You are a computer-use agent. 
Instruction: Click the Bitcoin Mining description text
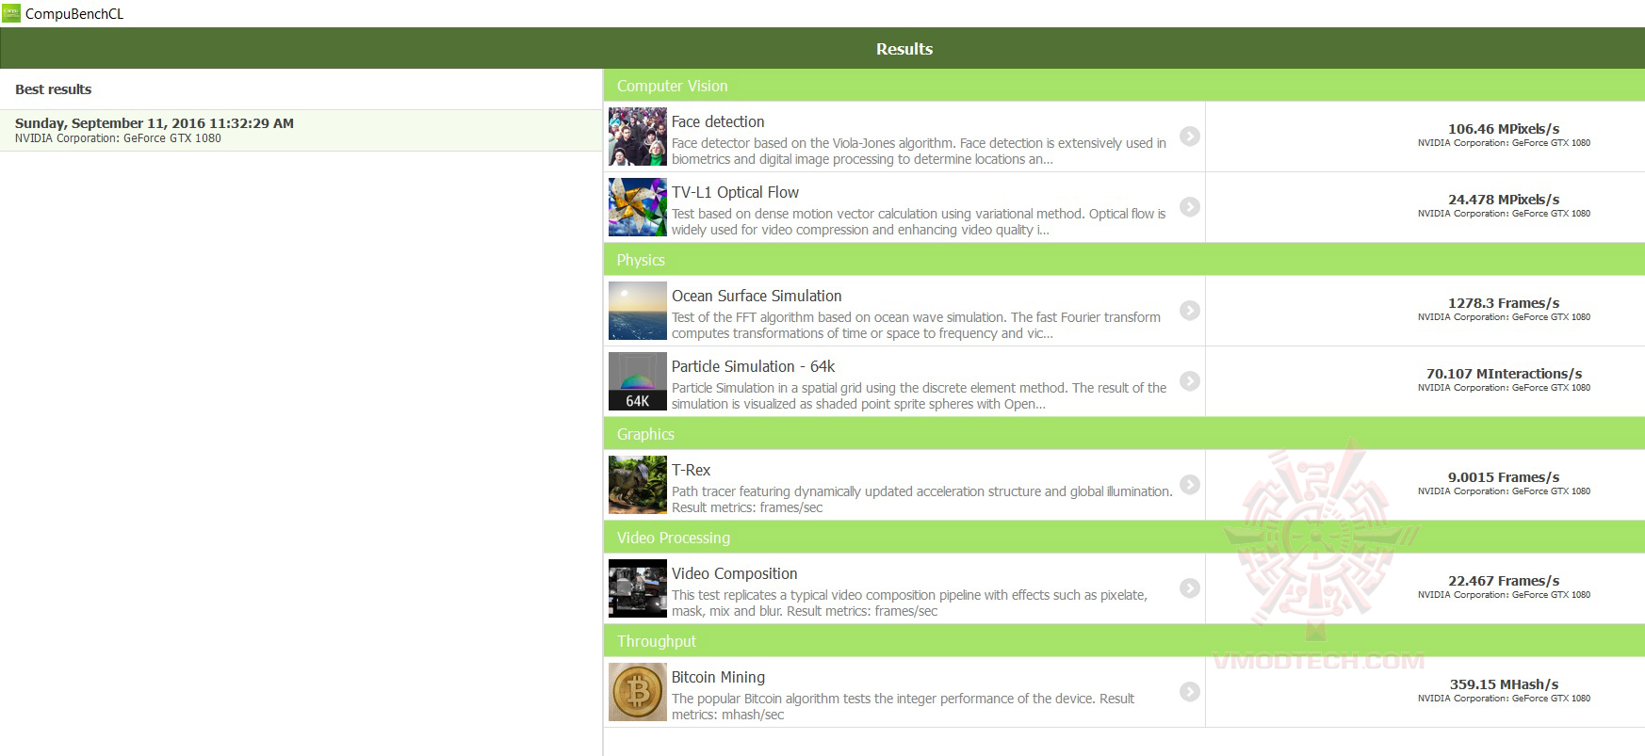(x=903, y=707)
